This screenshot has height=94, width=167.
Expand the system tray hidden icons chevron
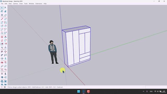[144, 91]
